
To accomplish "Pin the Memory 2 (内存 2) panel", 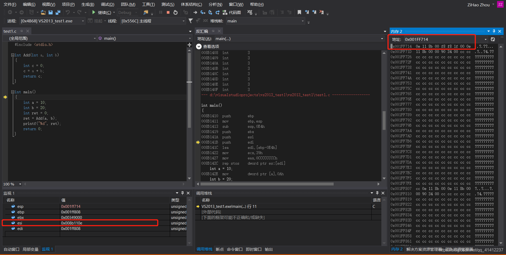I will (494, 31).
